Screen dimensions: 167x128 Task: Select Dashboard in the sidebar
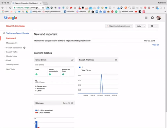pyautogui.click(x=11, y=38)
